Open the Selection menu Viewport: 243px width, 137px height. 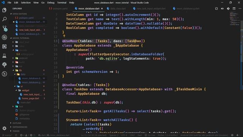pyautogui.click(x=26, y=3)
